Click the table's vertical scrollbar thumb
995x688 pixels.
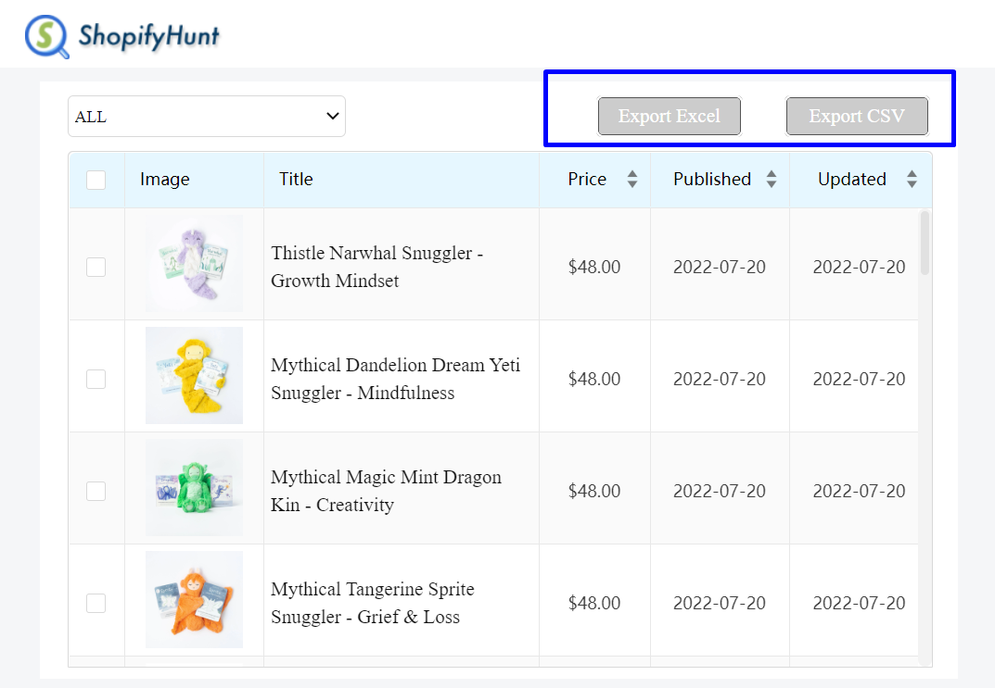click(x=925, y=244)
